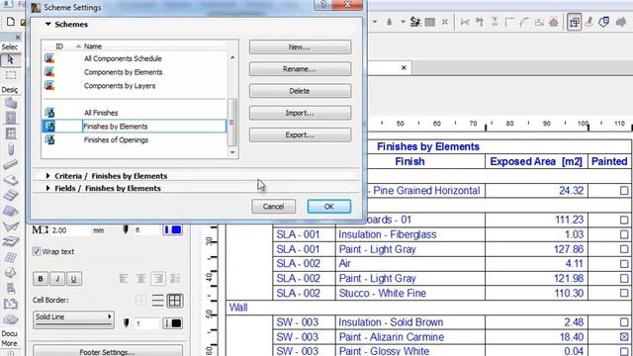Toggle Underline text formatting
This screenshot has height=356, width=633.
[73, 279]
